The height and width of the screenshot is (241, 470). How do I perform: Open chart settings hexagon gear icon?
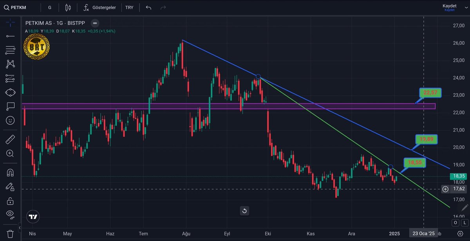point(460,234)
